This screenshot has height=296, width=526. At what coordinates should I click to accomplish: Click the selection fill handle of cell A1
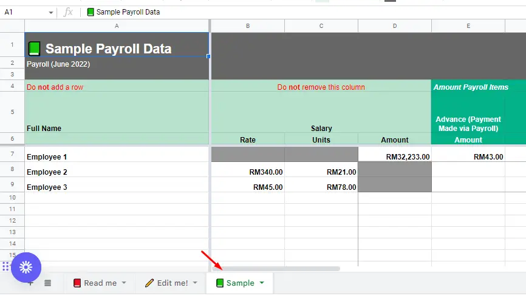coord(208,56)
